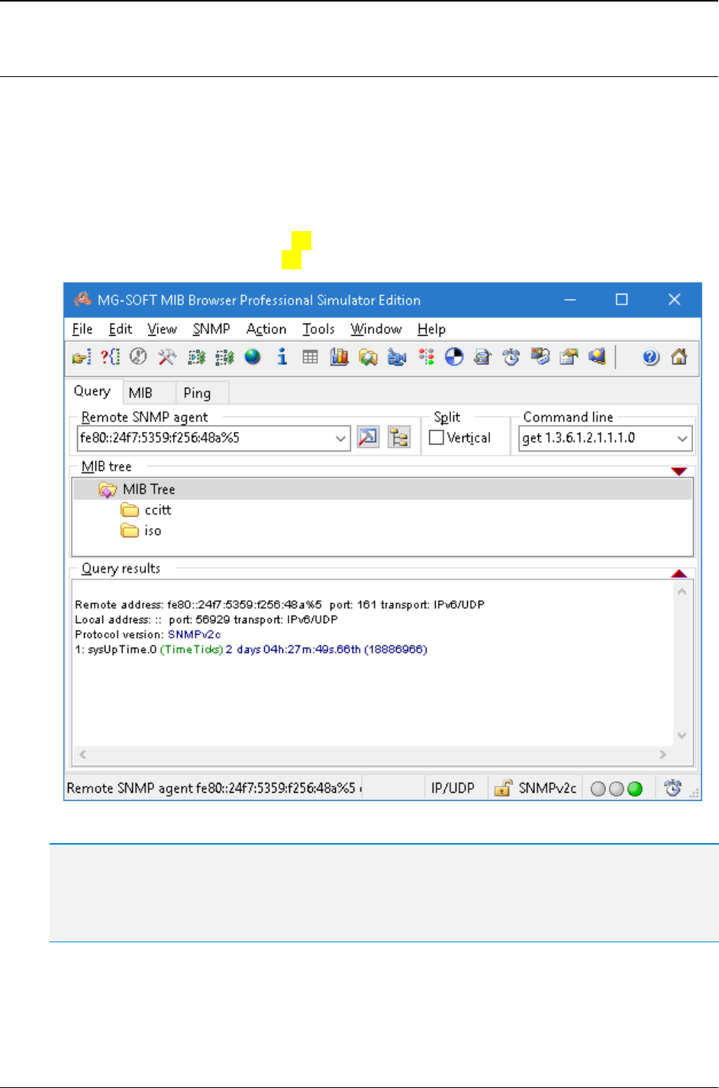Click the colored dots toolbar icon

click(426, 356)
